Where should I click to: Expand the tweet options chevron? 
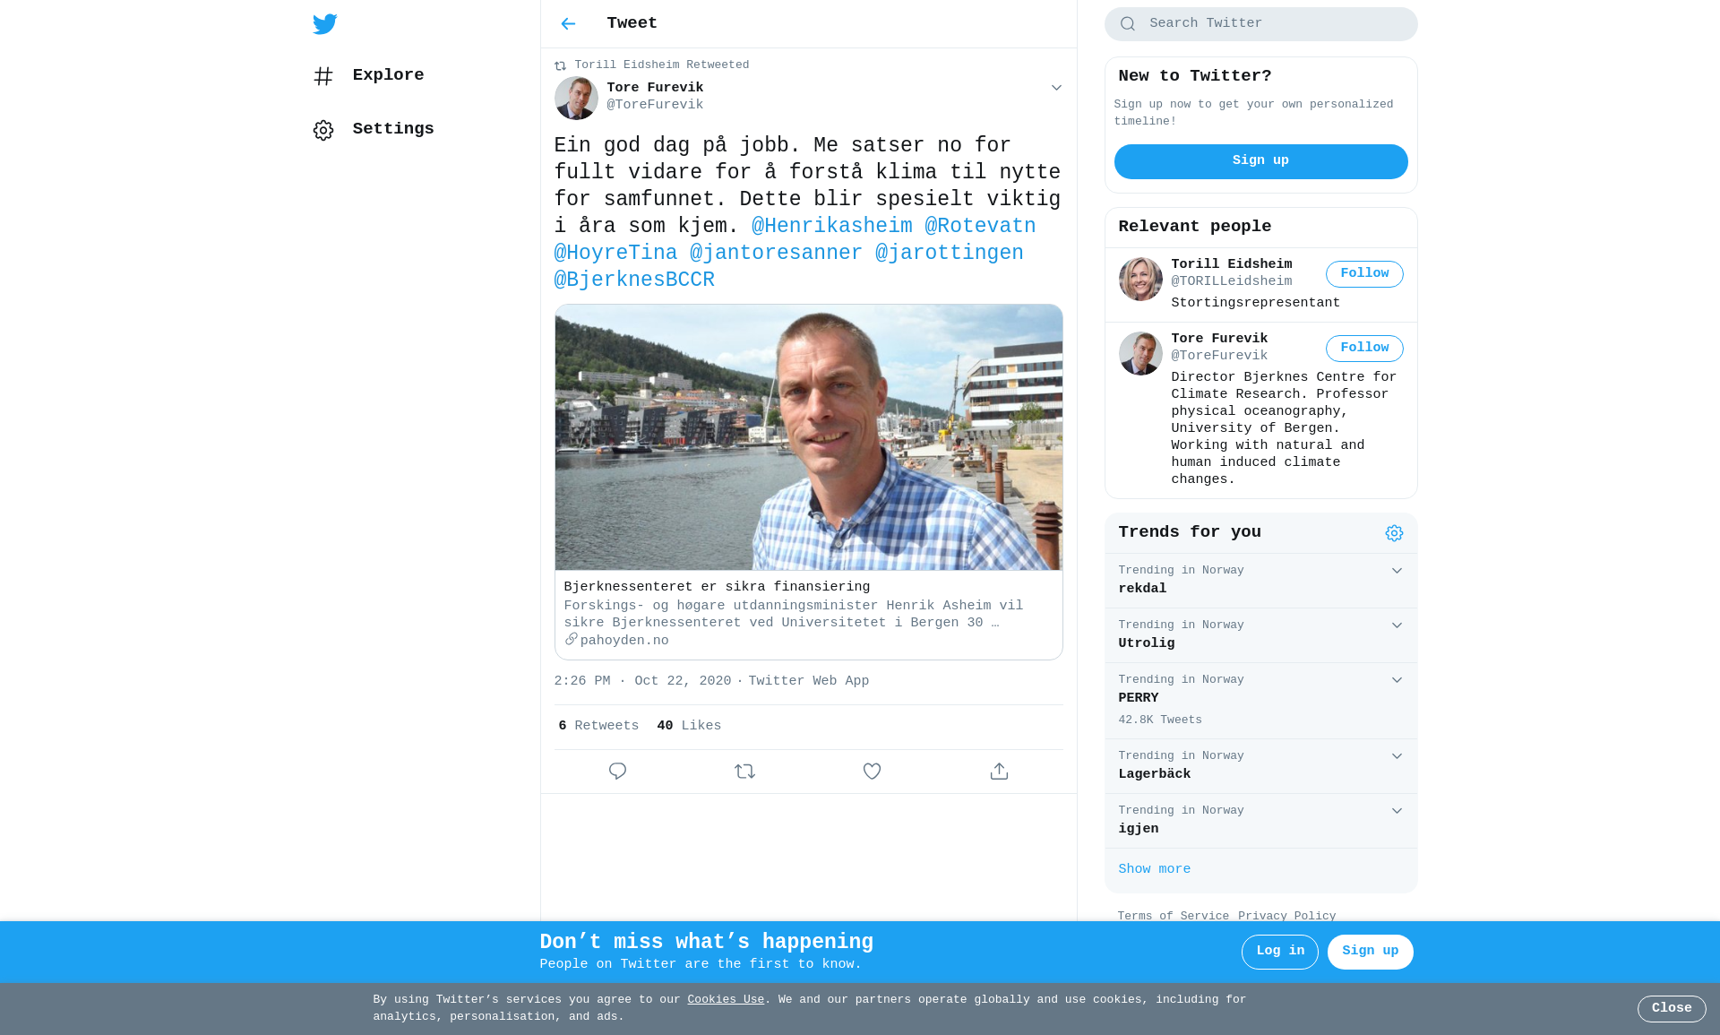pos(1056,88)
